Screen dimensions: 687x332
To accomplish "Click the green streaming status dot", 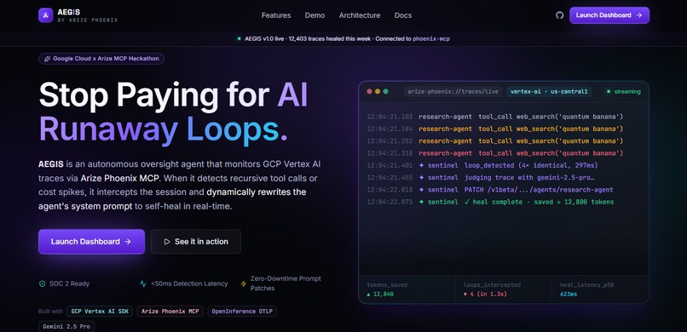I will 608,91.
